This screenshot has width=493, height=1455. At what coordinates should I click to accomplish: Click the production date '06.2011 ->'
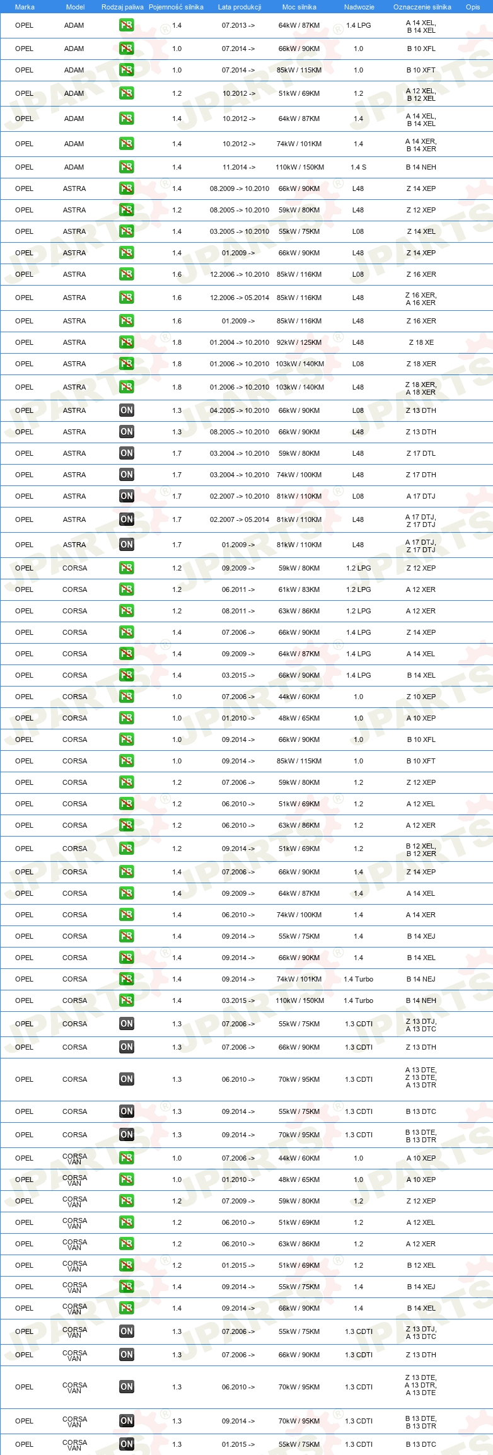[x=238, y=589]
